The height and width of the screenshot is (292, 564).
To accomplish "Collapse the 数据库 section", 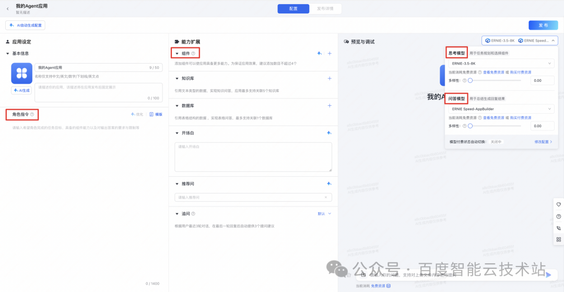I will point(177,106).
